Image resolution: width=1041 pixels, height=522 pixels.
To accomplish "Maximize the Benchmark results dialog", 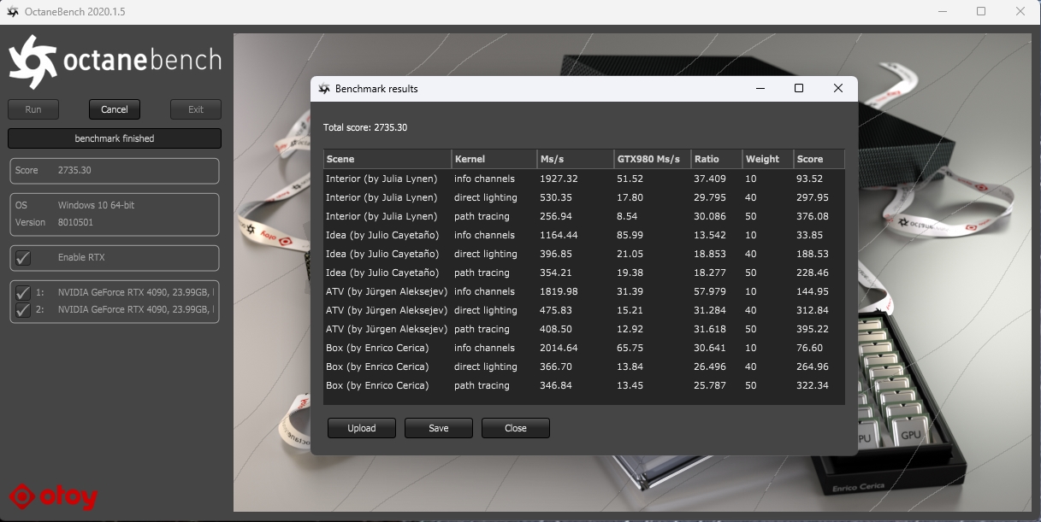I will (x=799, y=88).
